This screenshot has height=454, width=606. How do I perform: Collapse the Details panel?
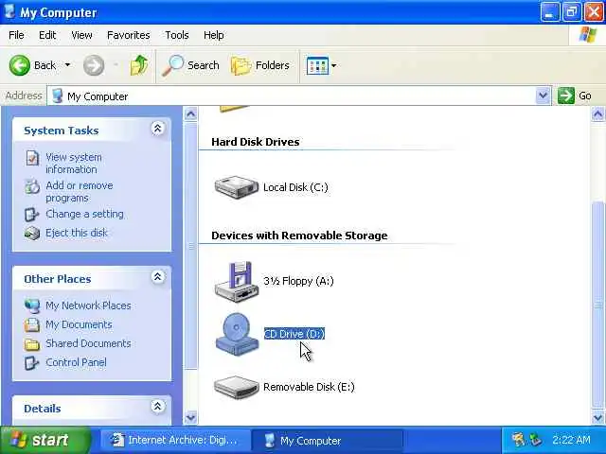coord(158,406)
